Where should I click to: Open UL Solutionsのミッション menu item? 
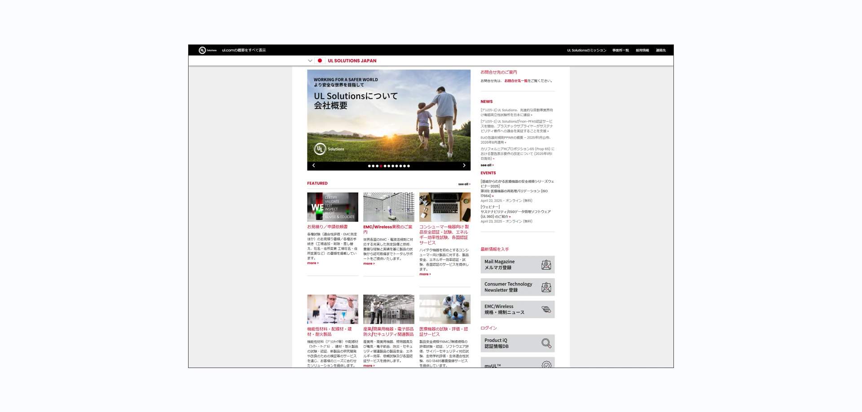[586, 50]
